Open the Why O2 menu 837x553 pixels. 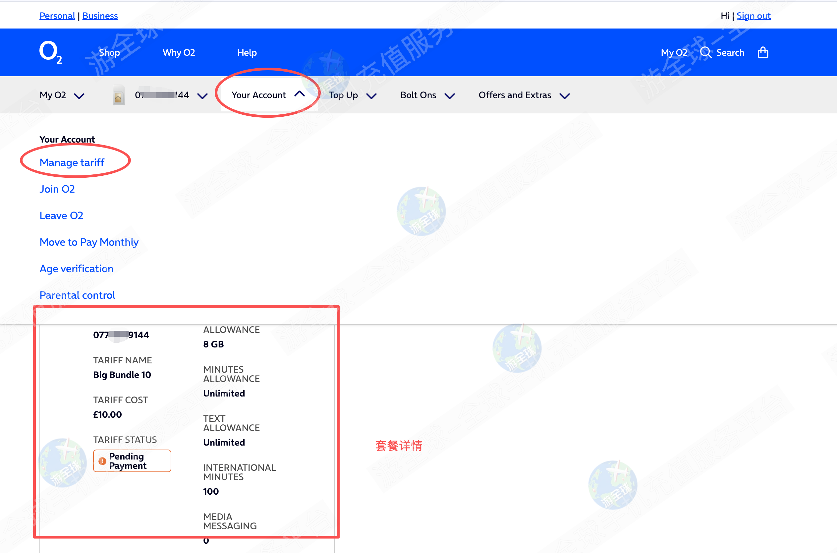coord(179,53)
